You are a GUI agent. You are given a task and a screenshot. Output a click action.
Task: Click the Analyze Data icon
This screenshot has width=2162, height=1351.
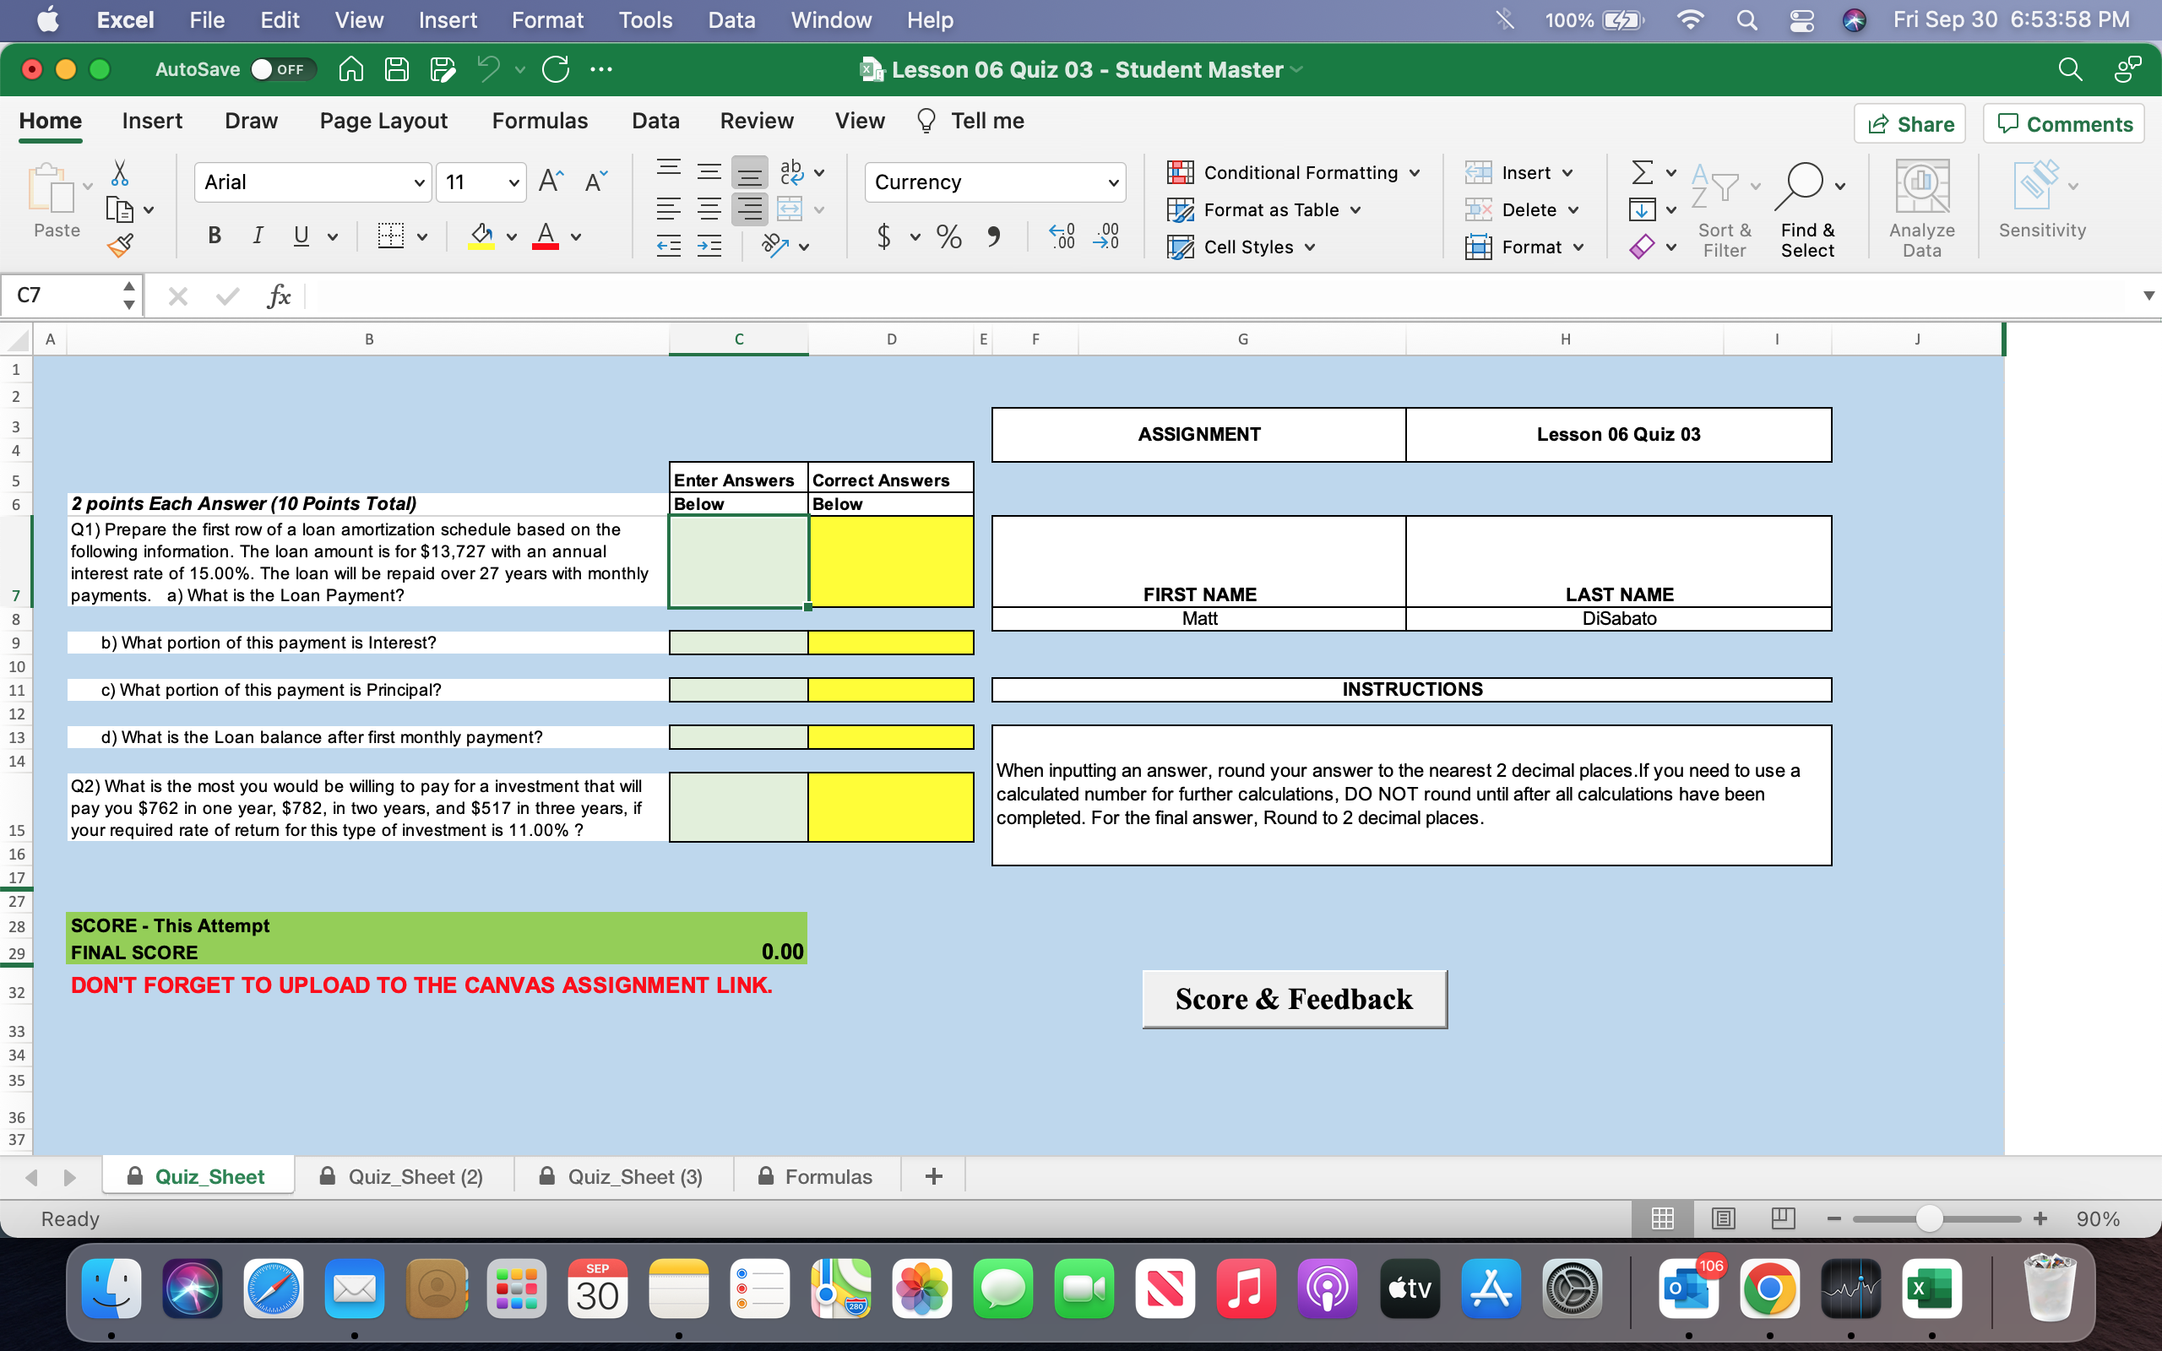point(1922,189)
